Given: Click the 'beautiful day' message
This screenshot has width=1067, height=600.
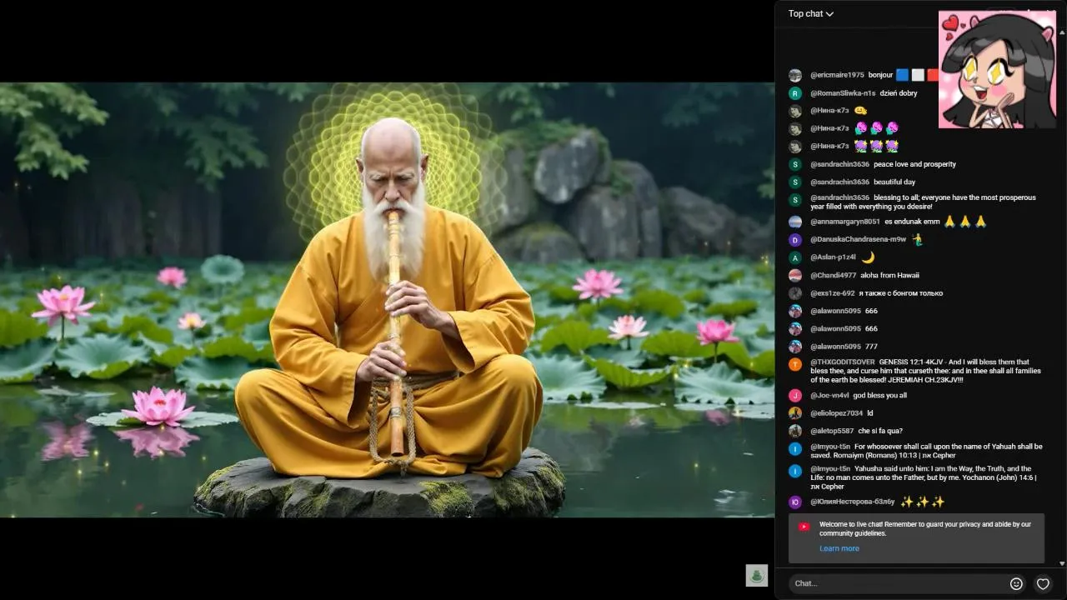Looking at the screenshot, I should pos(894,182).
